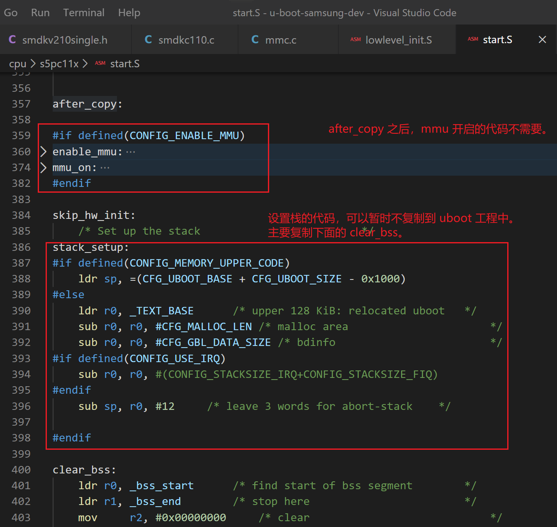Click CONFIG_ENABLE_MMU macro text

[184, 136]
